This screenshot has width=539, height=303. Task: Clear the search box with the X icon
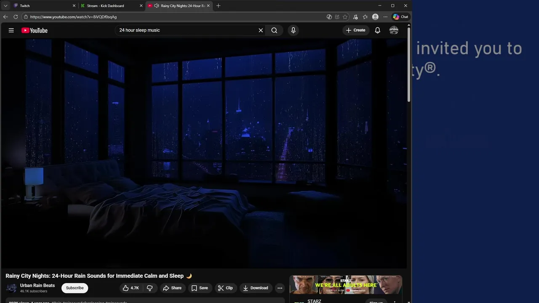click(x=261, y=30)
